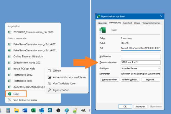Switch to the Sicherheit tab
The width and height of the screenshot is (171, 114).
pos(127,23)
